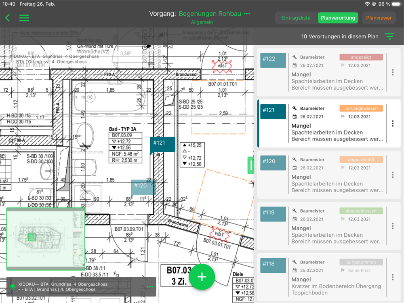
Task: Open entry #119 in the list
Action: pyautogui.click(x=329, y=226)
